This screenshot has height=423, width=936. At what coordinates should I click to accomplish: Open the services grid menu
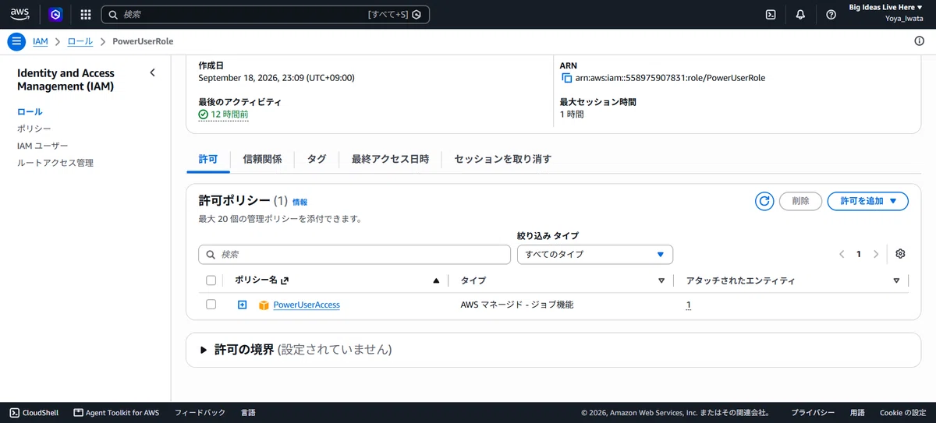[x=86, y=14]
